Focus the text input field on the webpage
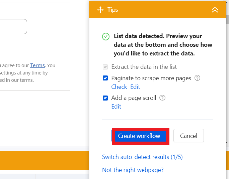This screenshot has height=179, width=229. [x=13, y=26]
